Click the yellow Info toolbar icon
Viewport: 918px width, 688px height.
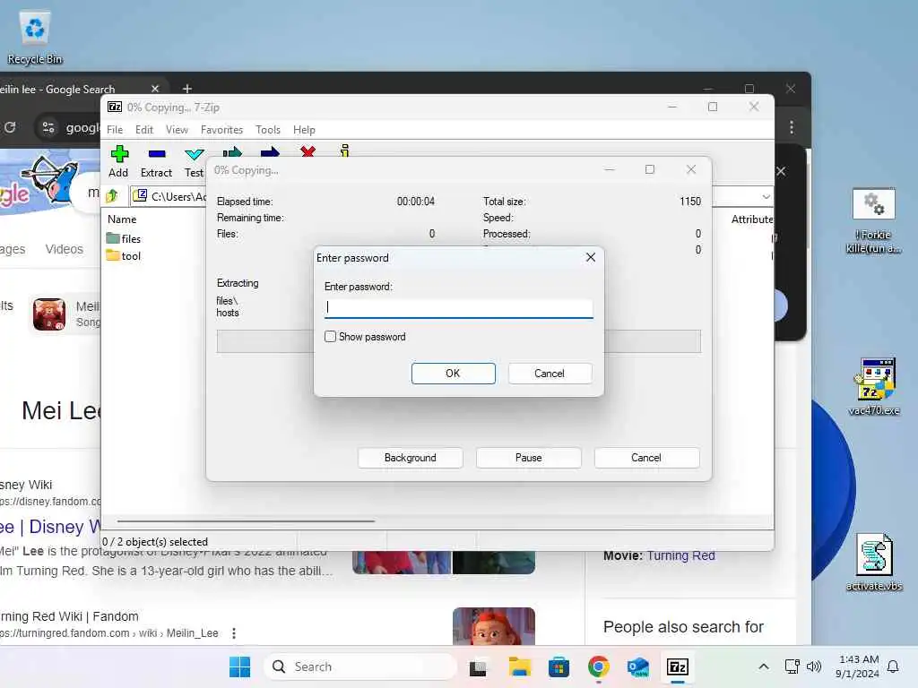345,150
